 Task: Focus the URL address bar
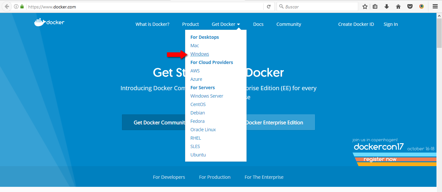[144, 6]
